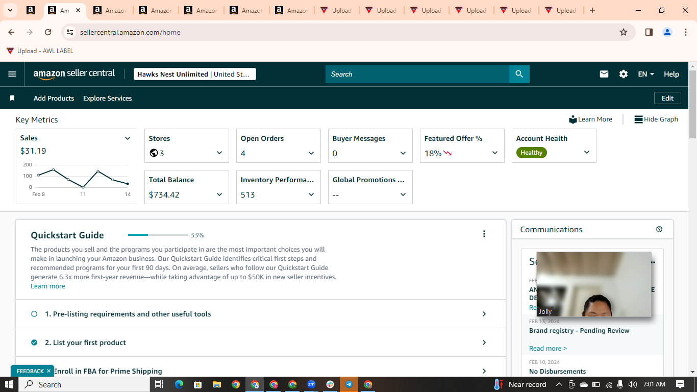Expand the Stores metric dropdown
The width and height of the screenshot is (697, 392).
[219, 153]
